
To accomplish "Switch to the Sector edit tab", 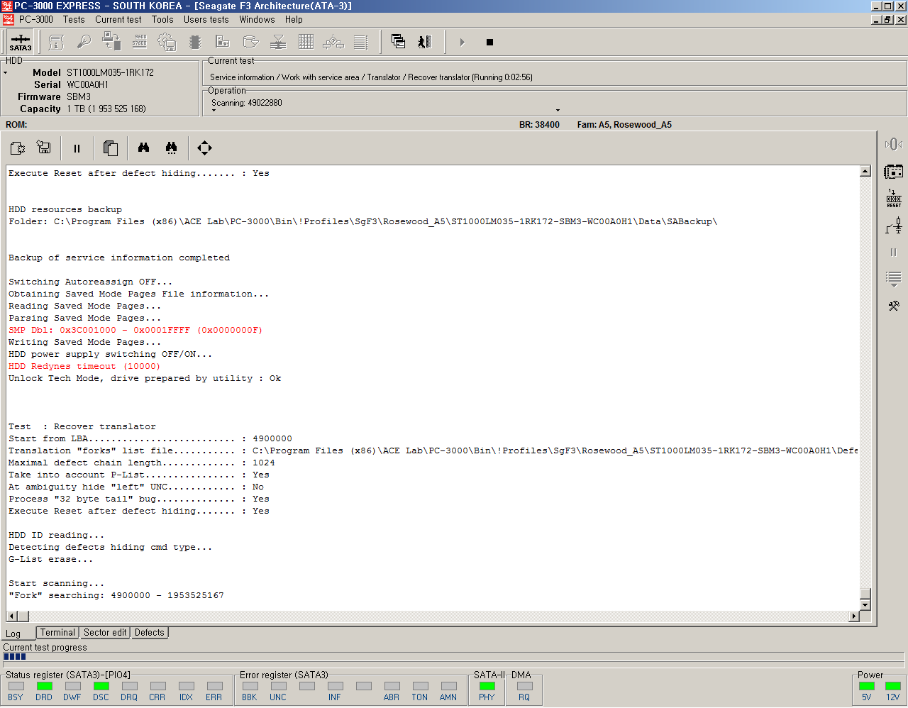I will tap(105, 633).
